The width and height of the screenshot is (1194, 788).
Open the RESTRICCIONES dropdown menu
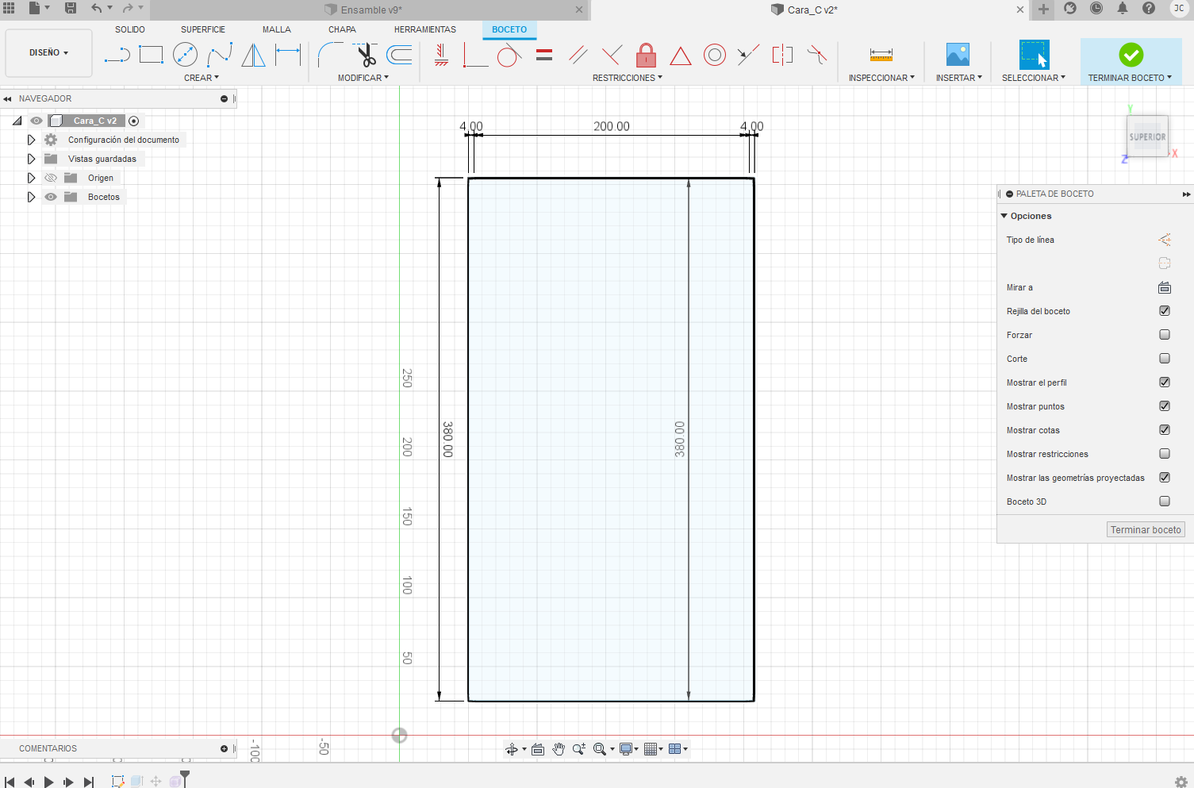[x=628, y=78]
